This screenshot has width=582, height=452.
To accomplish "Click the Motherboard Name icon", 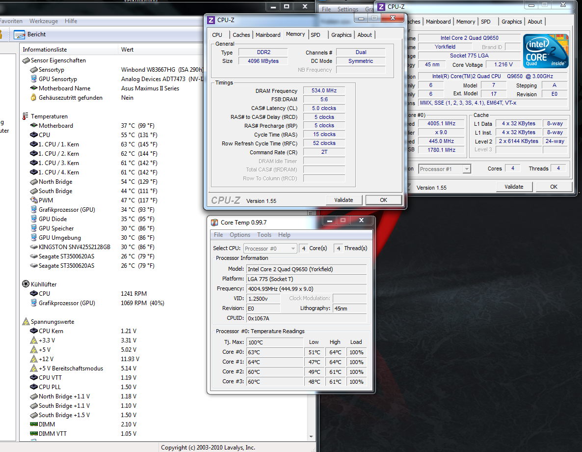I will click(34, 88).
